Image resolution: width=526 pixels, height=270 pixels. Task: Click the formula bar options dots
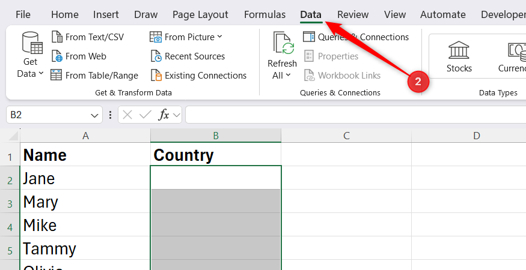click(111, 115)
